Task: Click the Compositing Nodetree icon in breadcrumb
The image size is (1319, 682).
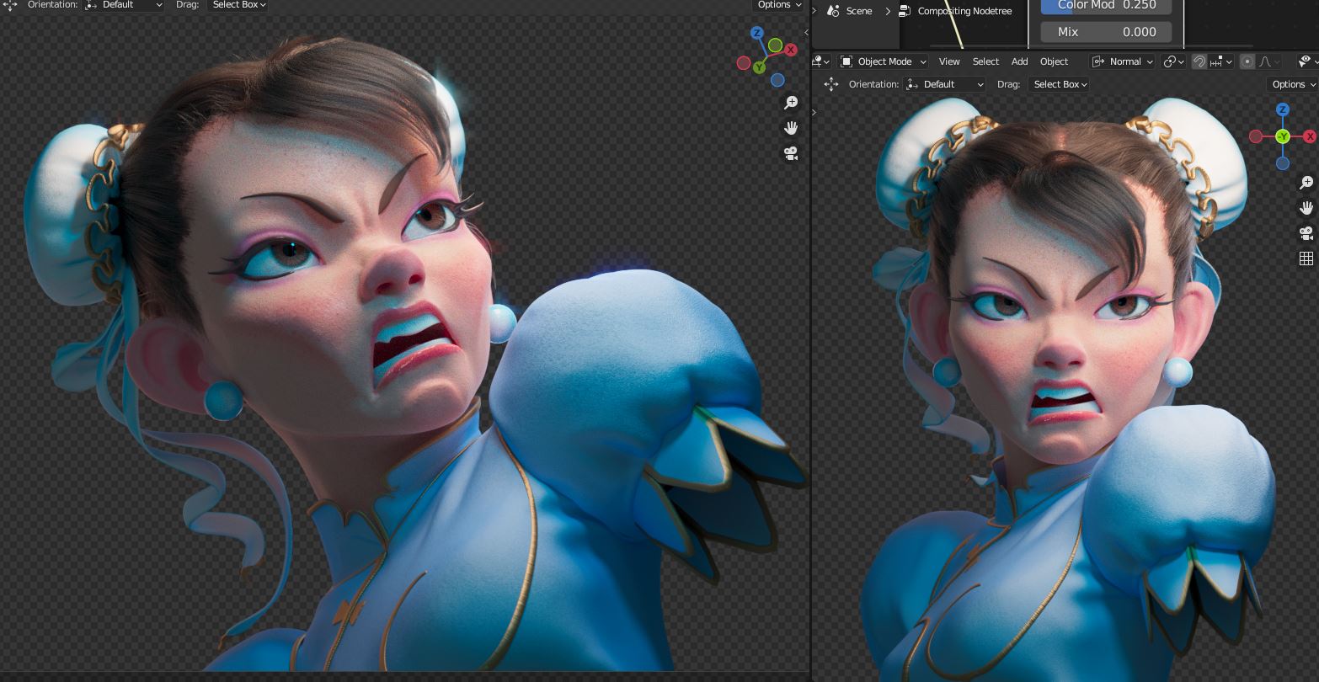Action: point(905,11)
